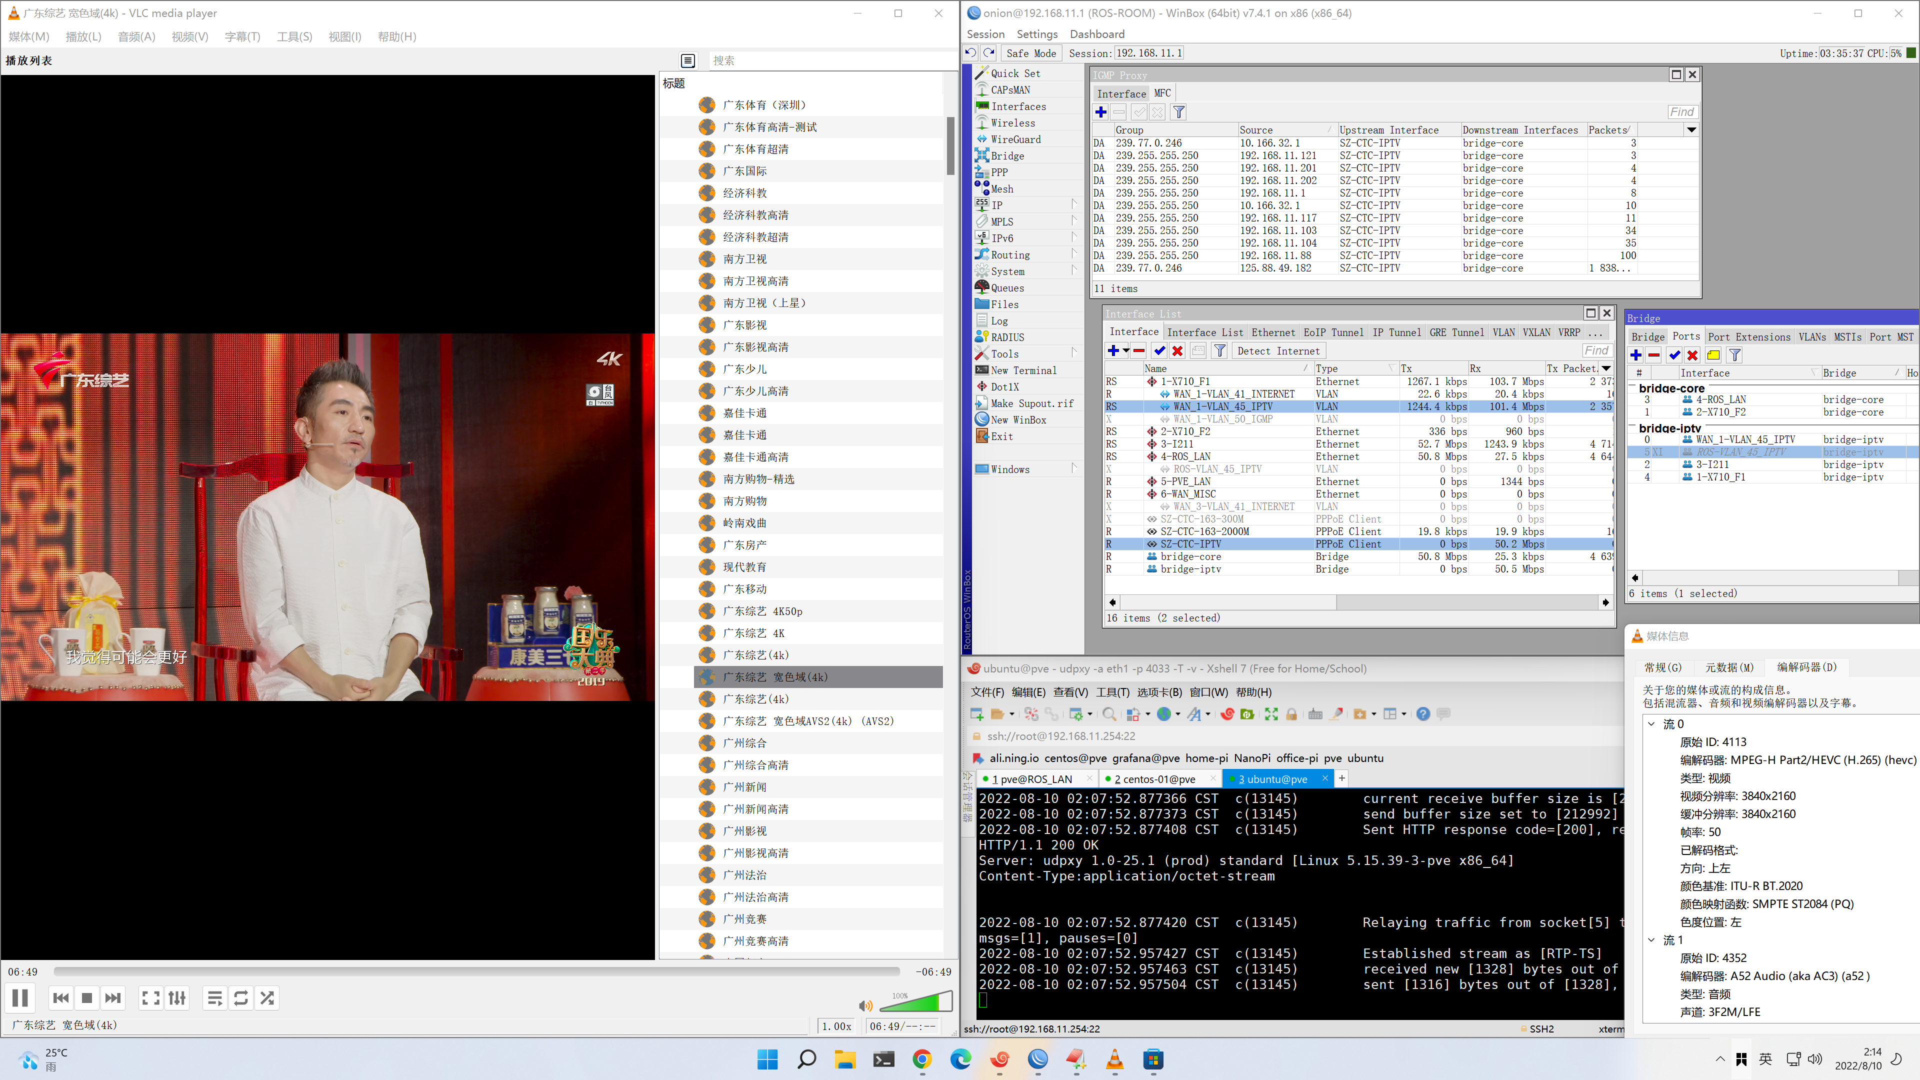Open column dropdown in IGMP Proxy table
The width and height of the screenshot is (1920, 1080).
(x=1691, y=129)
